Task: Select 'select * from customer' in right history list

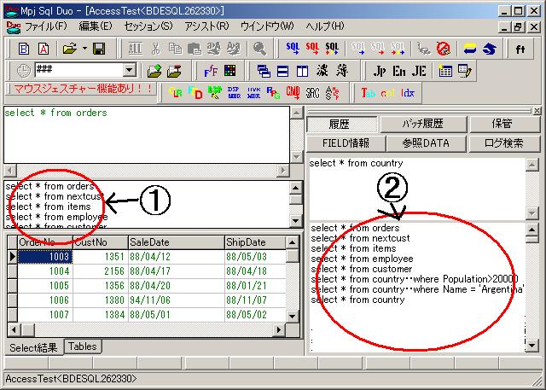Action: (362, 269)
